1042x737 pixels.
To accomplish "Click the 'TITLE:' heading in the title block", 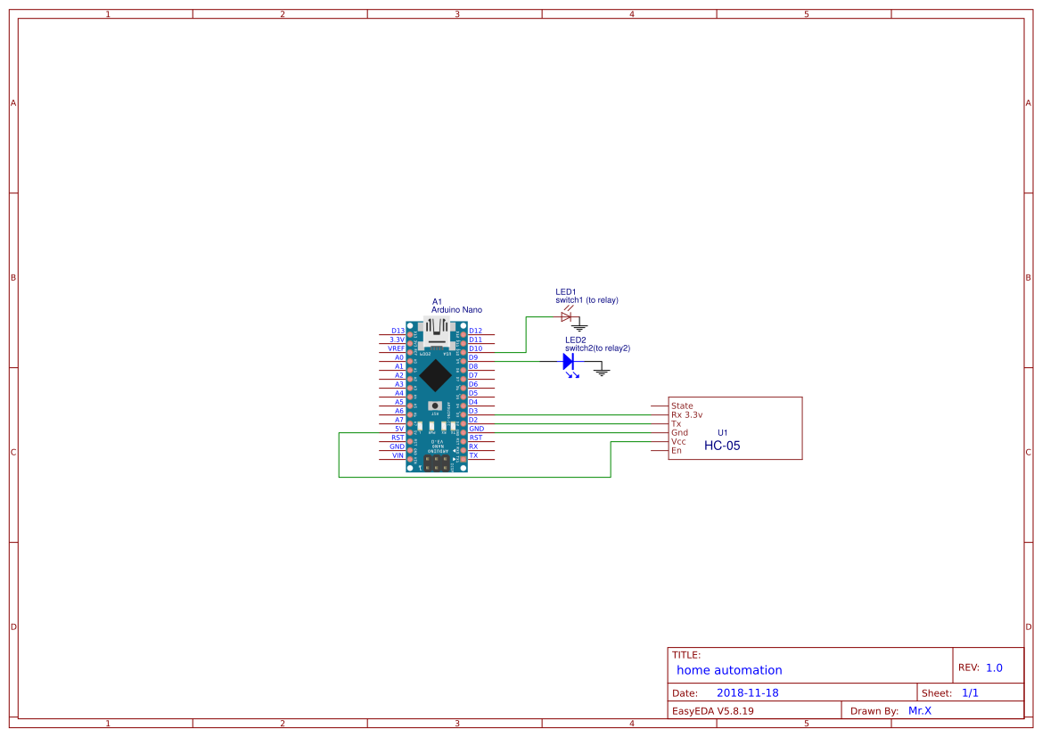I will (x=685, y=655).
